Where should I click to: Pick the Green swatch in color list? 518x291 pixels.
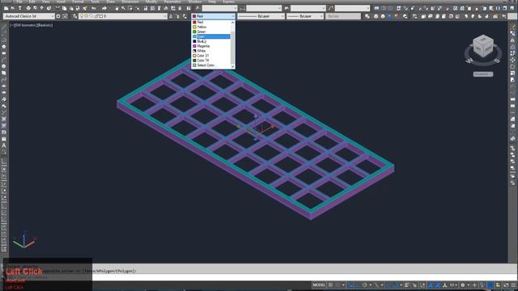click(x=194, y=32)
